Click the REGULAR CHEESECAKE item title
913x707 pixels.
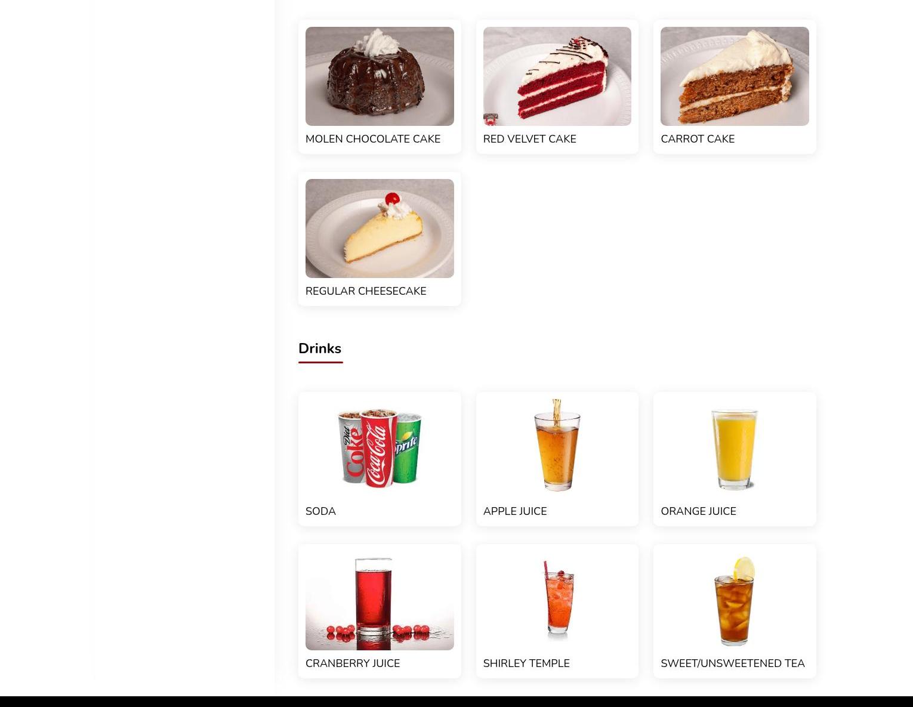click(366, 291)
